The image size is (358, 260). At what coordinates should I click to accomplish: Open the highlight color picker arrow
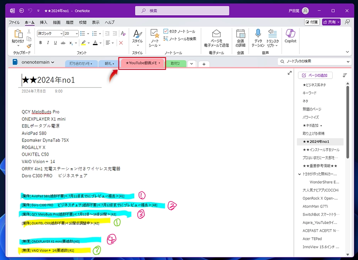(89, 43)
